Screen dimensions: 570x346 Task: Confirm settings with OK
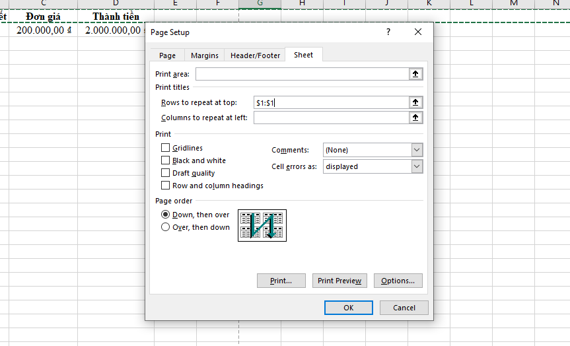click(x=349, y=308)
